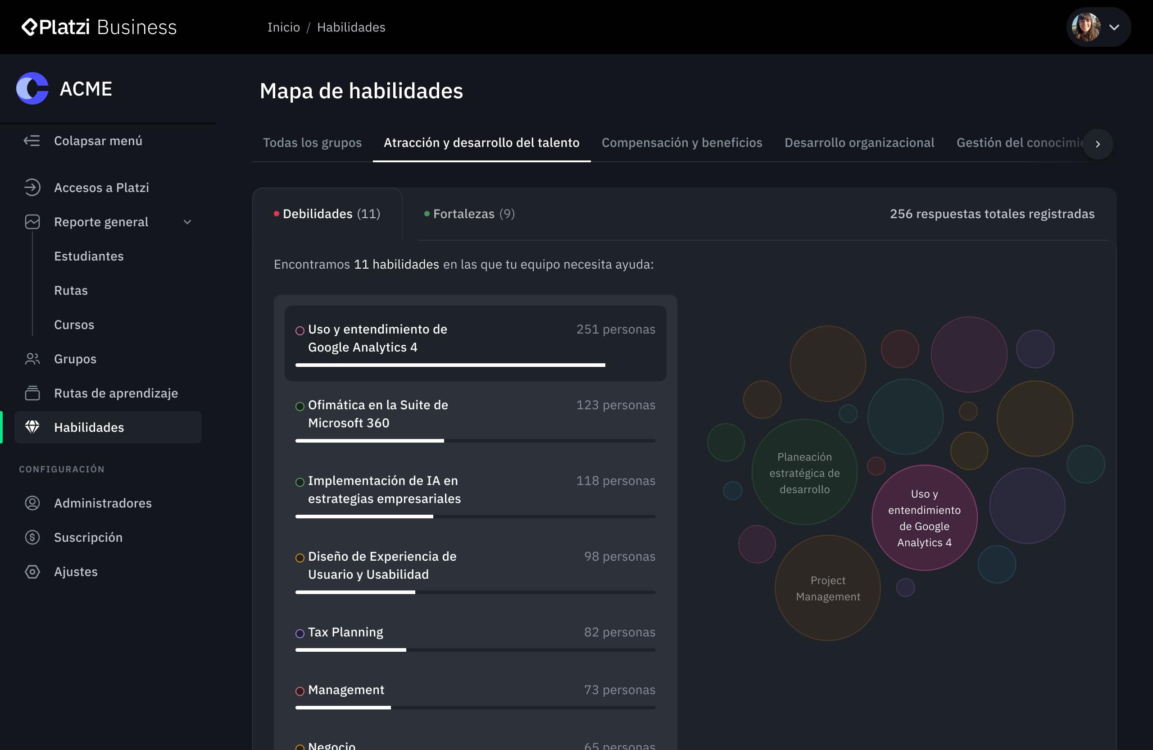Click the orange circle marker beside Diseño de Experiencia

pyautogui.click(x=300, y=558)
